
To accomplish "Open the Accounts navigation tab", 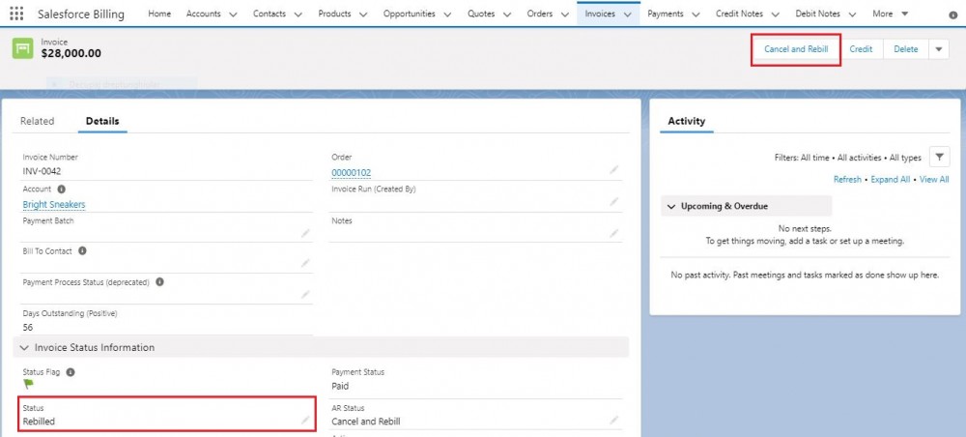I will point(203,14).
